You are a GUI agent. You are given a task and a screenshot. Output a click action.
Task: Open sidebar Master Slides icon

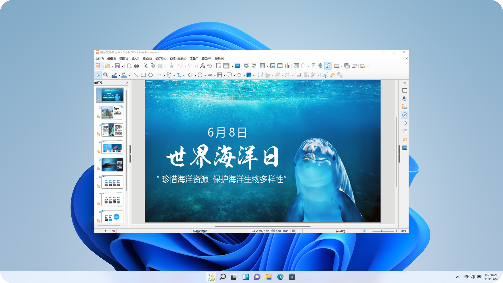[404, 148]
